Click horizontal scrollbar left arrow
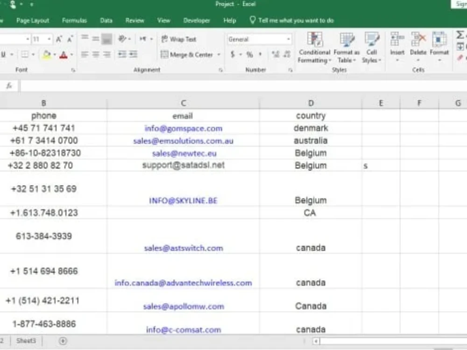This screenshot has height=350, width=467. (x=316, y=341)
